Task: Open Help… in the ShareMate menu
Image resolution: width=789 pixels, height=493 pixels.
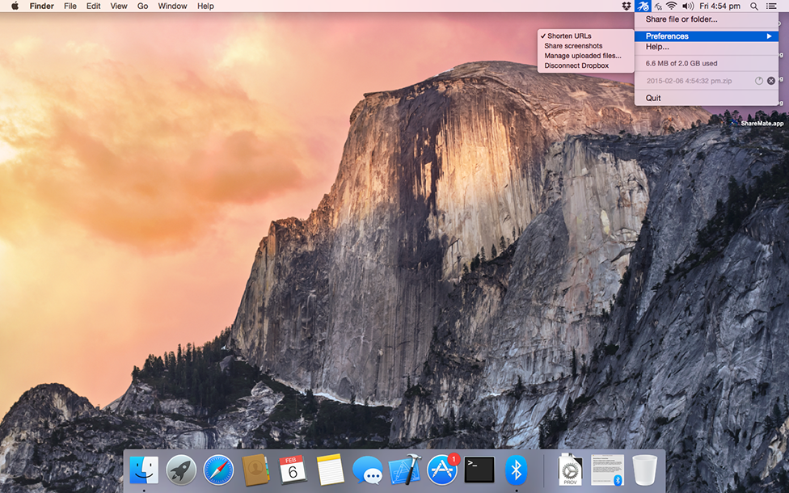Action: [x=706, y=47]
